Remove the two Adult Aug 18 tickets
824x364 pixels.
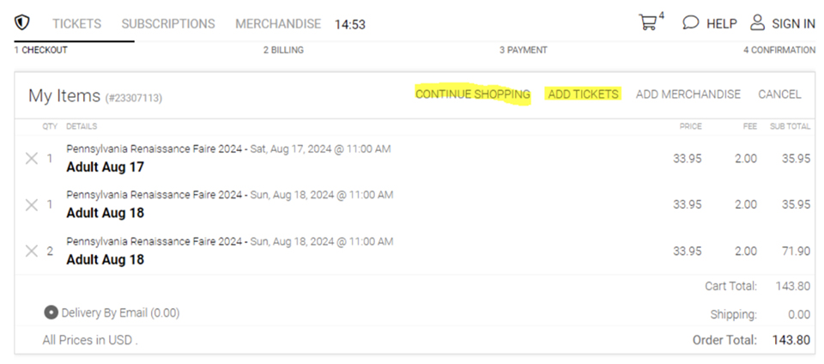tap(32, 251)
